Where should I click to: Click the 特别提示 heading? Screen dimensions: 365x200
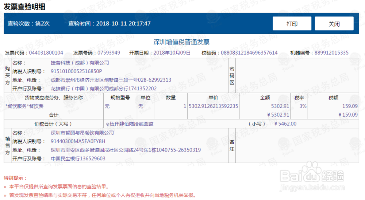pos(16,178)
